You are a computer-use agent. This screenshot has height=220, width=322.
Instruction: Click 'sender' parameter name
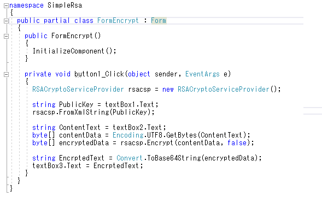pos(166,74)
